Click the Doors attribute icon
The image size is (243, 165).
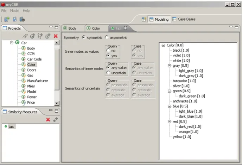[x=24, y=70]
